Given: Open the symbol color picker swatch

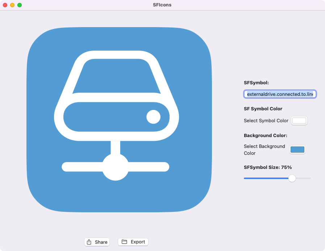Looking at the screenshot, I should 299,120.
